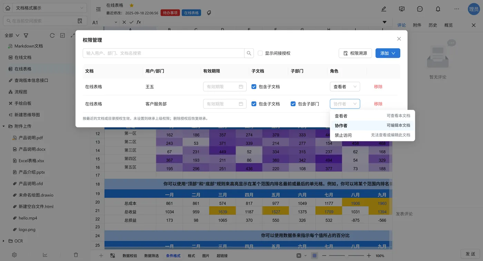Click the filter funnel icon in sidebar
483x261 pixels.
pyautogui.click(x=26, y=35)
